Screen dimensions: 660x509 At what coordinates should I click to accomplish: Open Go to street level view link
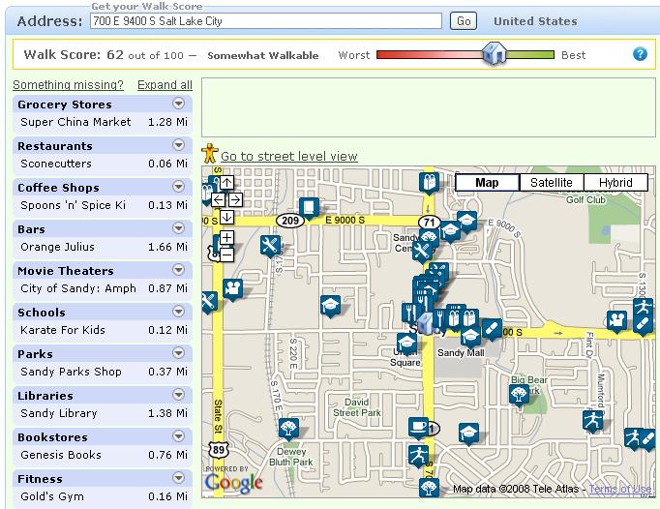[289, 156]
